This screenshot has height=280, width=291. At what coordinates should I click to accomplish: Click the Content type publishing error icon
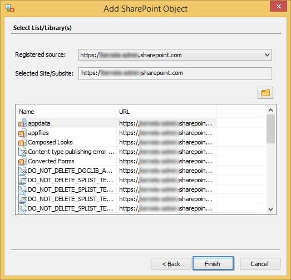pyautogui.click(x=23, y=152)
